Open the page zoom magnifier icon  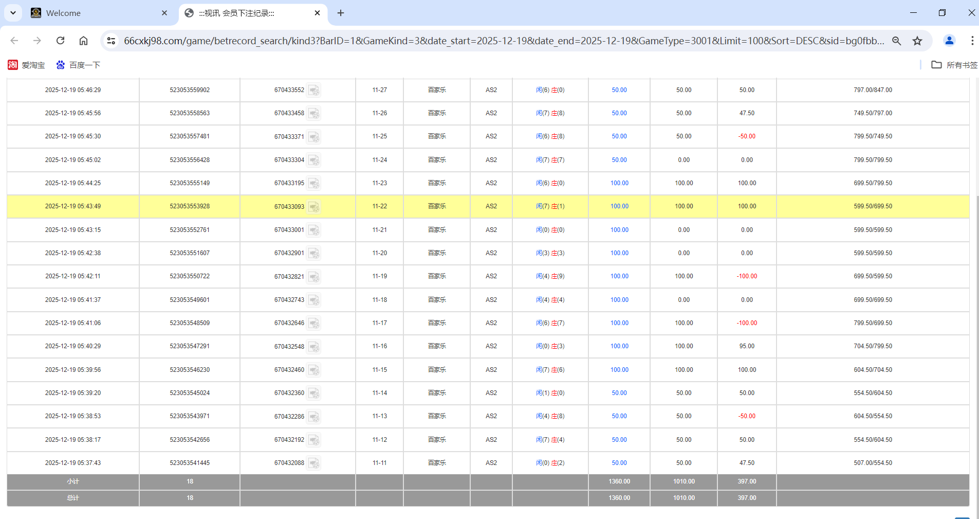[896, 41]
